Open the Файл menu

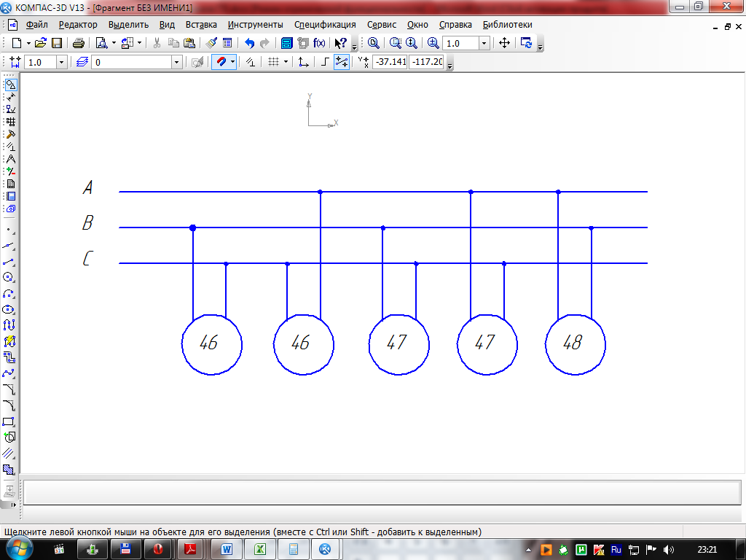pos(36,25)
